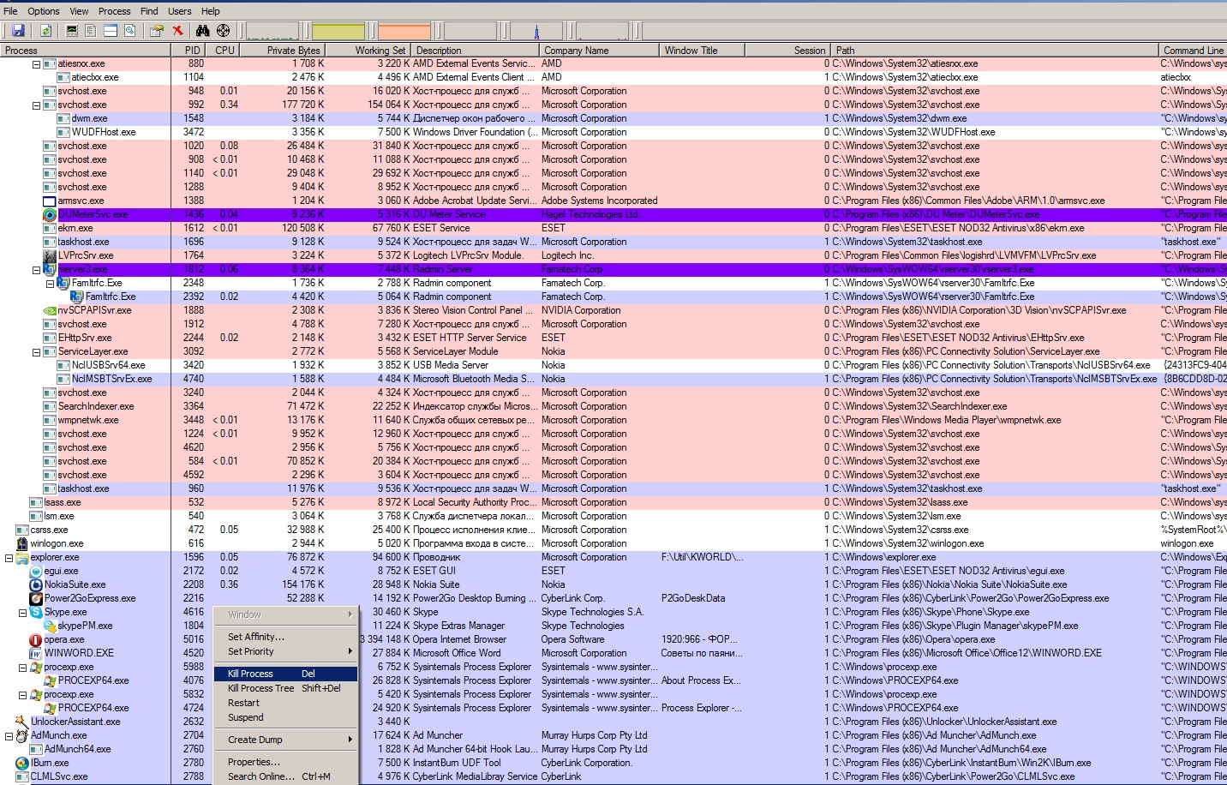Toggle the Show Process Tree toolbar icon
1227x785 pixels.
point(91,31)
